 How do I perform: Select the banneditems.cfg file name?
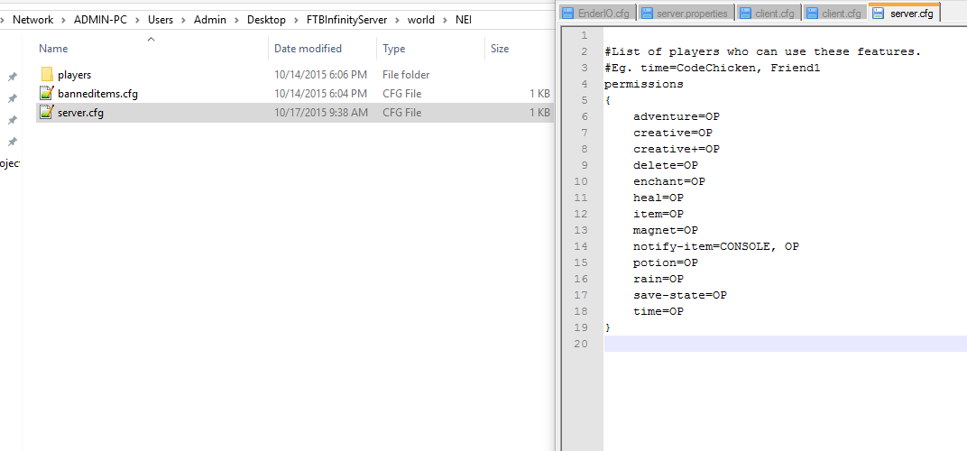click(97, 94)
